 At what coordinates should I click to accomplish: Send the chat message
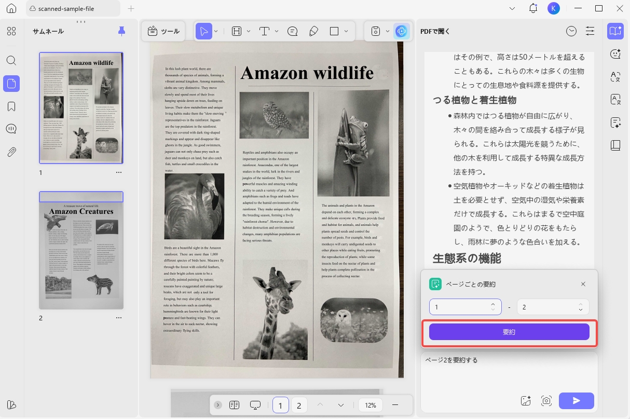pos(576,400)
